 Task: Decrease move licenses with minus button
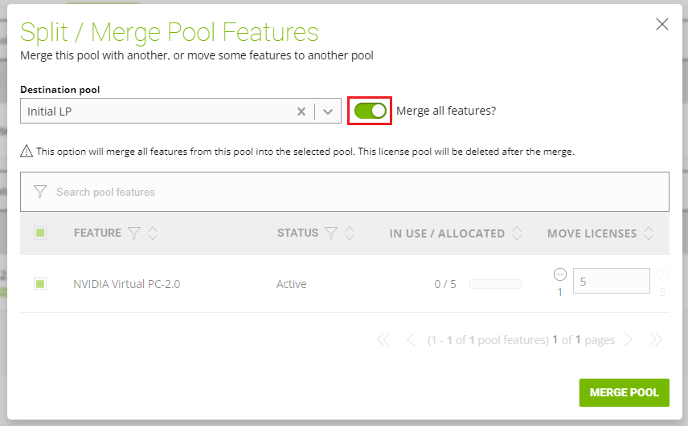point(560,274)
